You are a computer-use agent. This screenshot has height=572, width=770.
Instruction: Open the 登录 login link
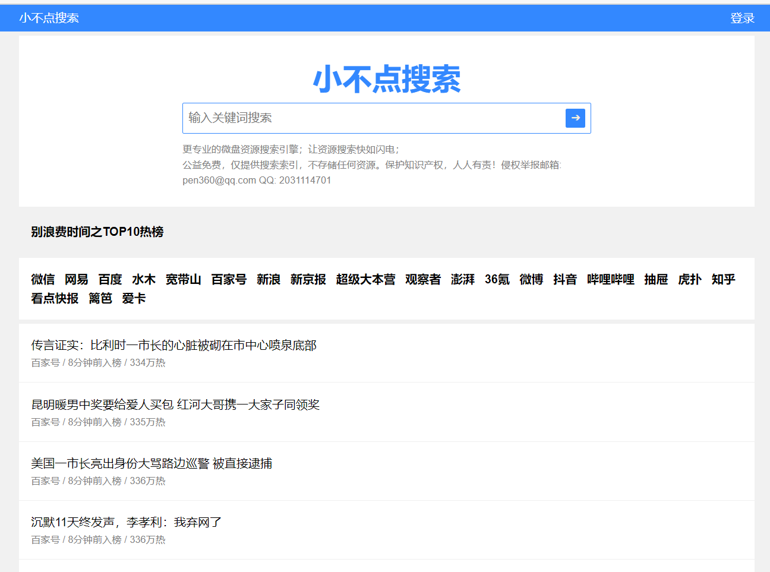click(742, 18)
